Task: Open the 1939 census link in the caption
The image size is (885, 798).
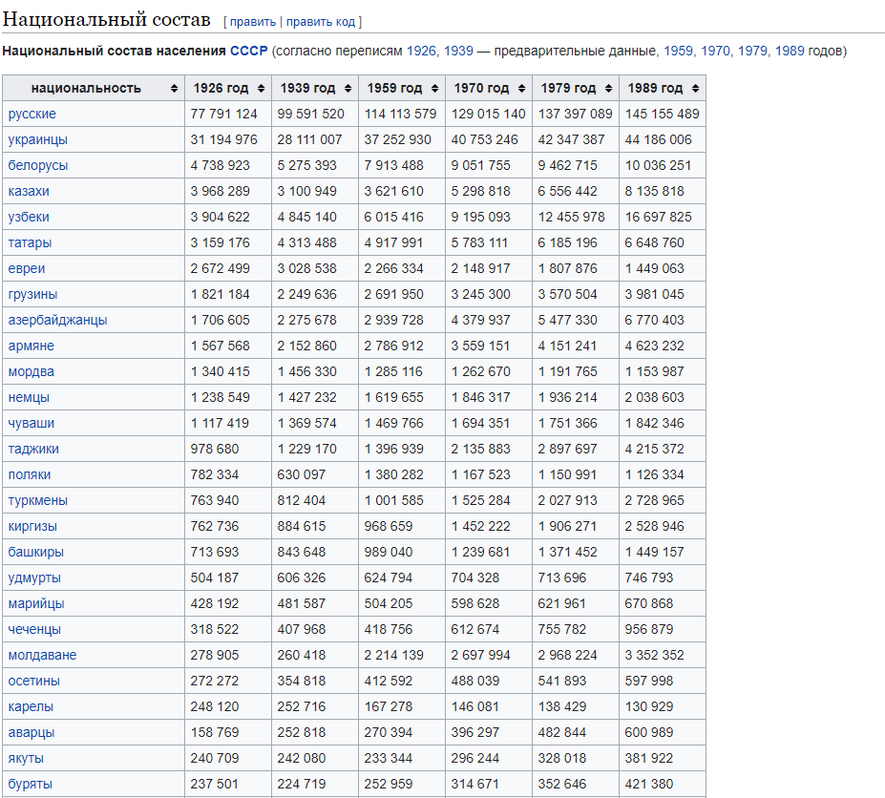Action: 458,51
